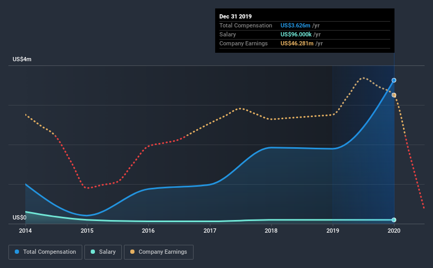
Task: Click the 2020 x-axis label
Action: [394, 231]
